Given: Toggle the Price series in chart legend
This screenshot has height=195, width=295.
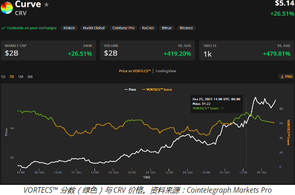Looking at the screenshot, I should pyautogui.click(x=130, y=90).
